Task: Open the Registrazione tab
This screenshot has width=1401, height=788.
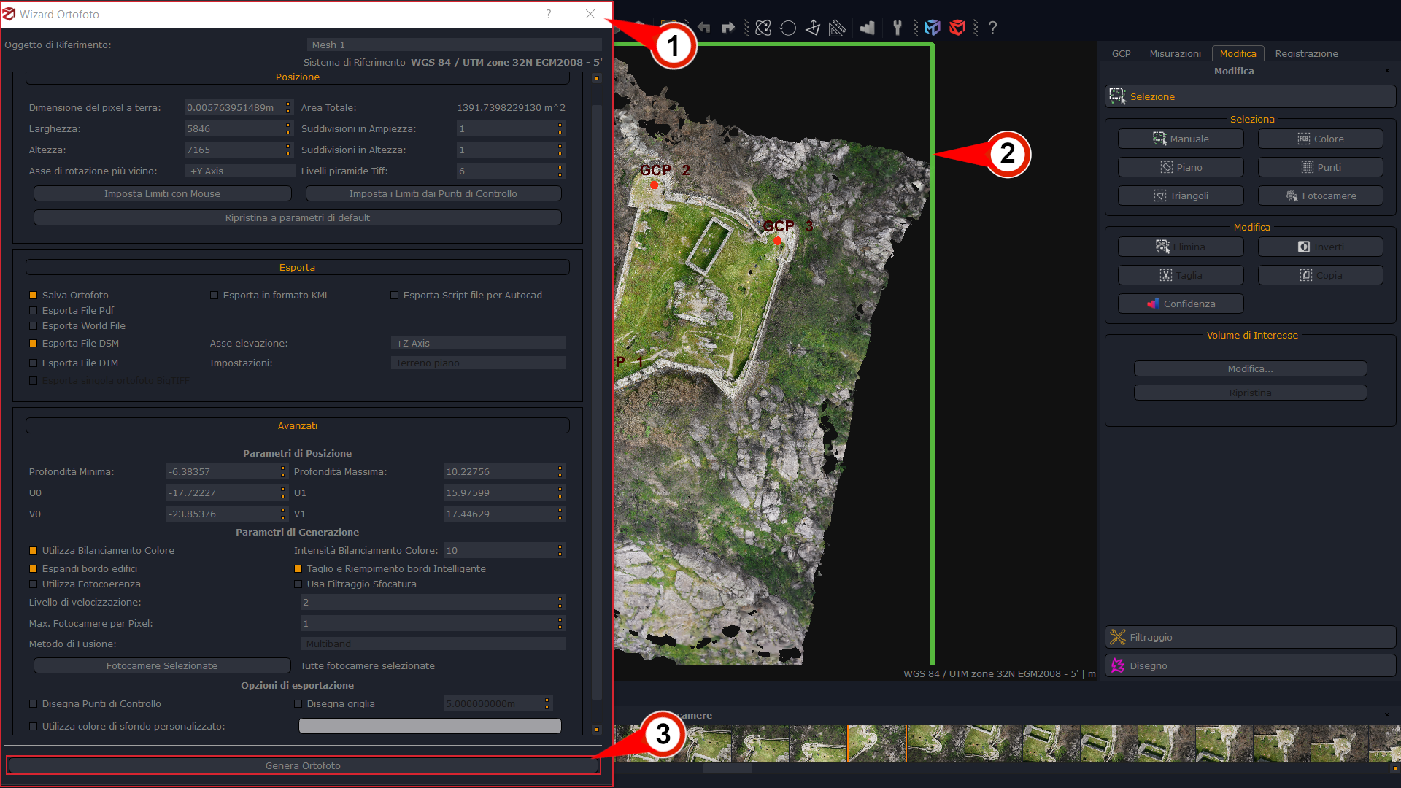Action: (1306, 53)
